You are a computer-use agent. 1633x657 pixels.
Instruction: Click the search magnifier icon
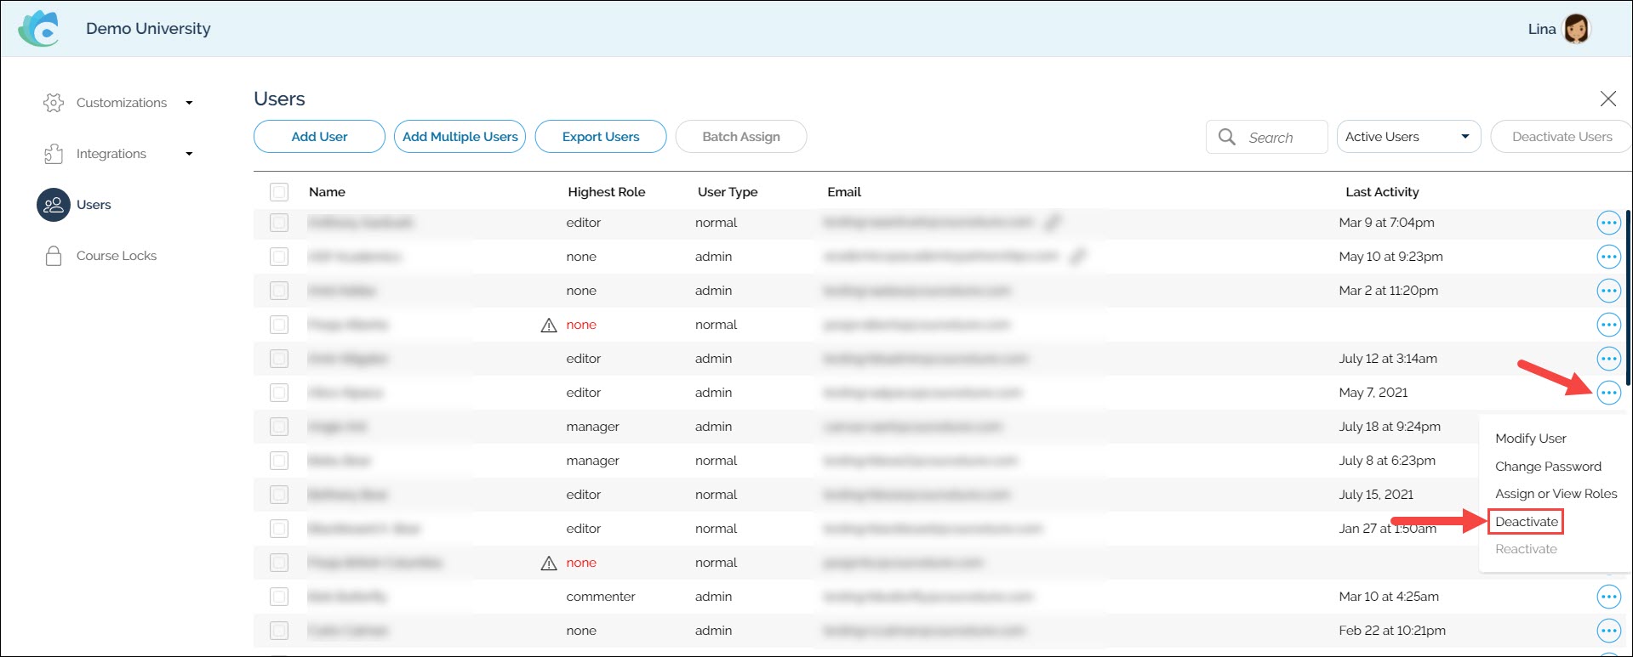[x=1226, y=137]
